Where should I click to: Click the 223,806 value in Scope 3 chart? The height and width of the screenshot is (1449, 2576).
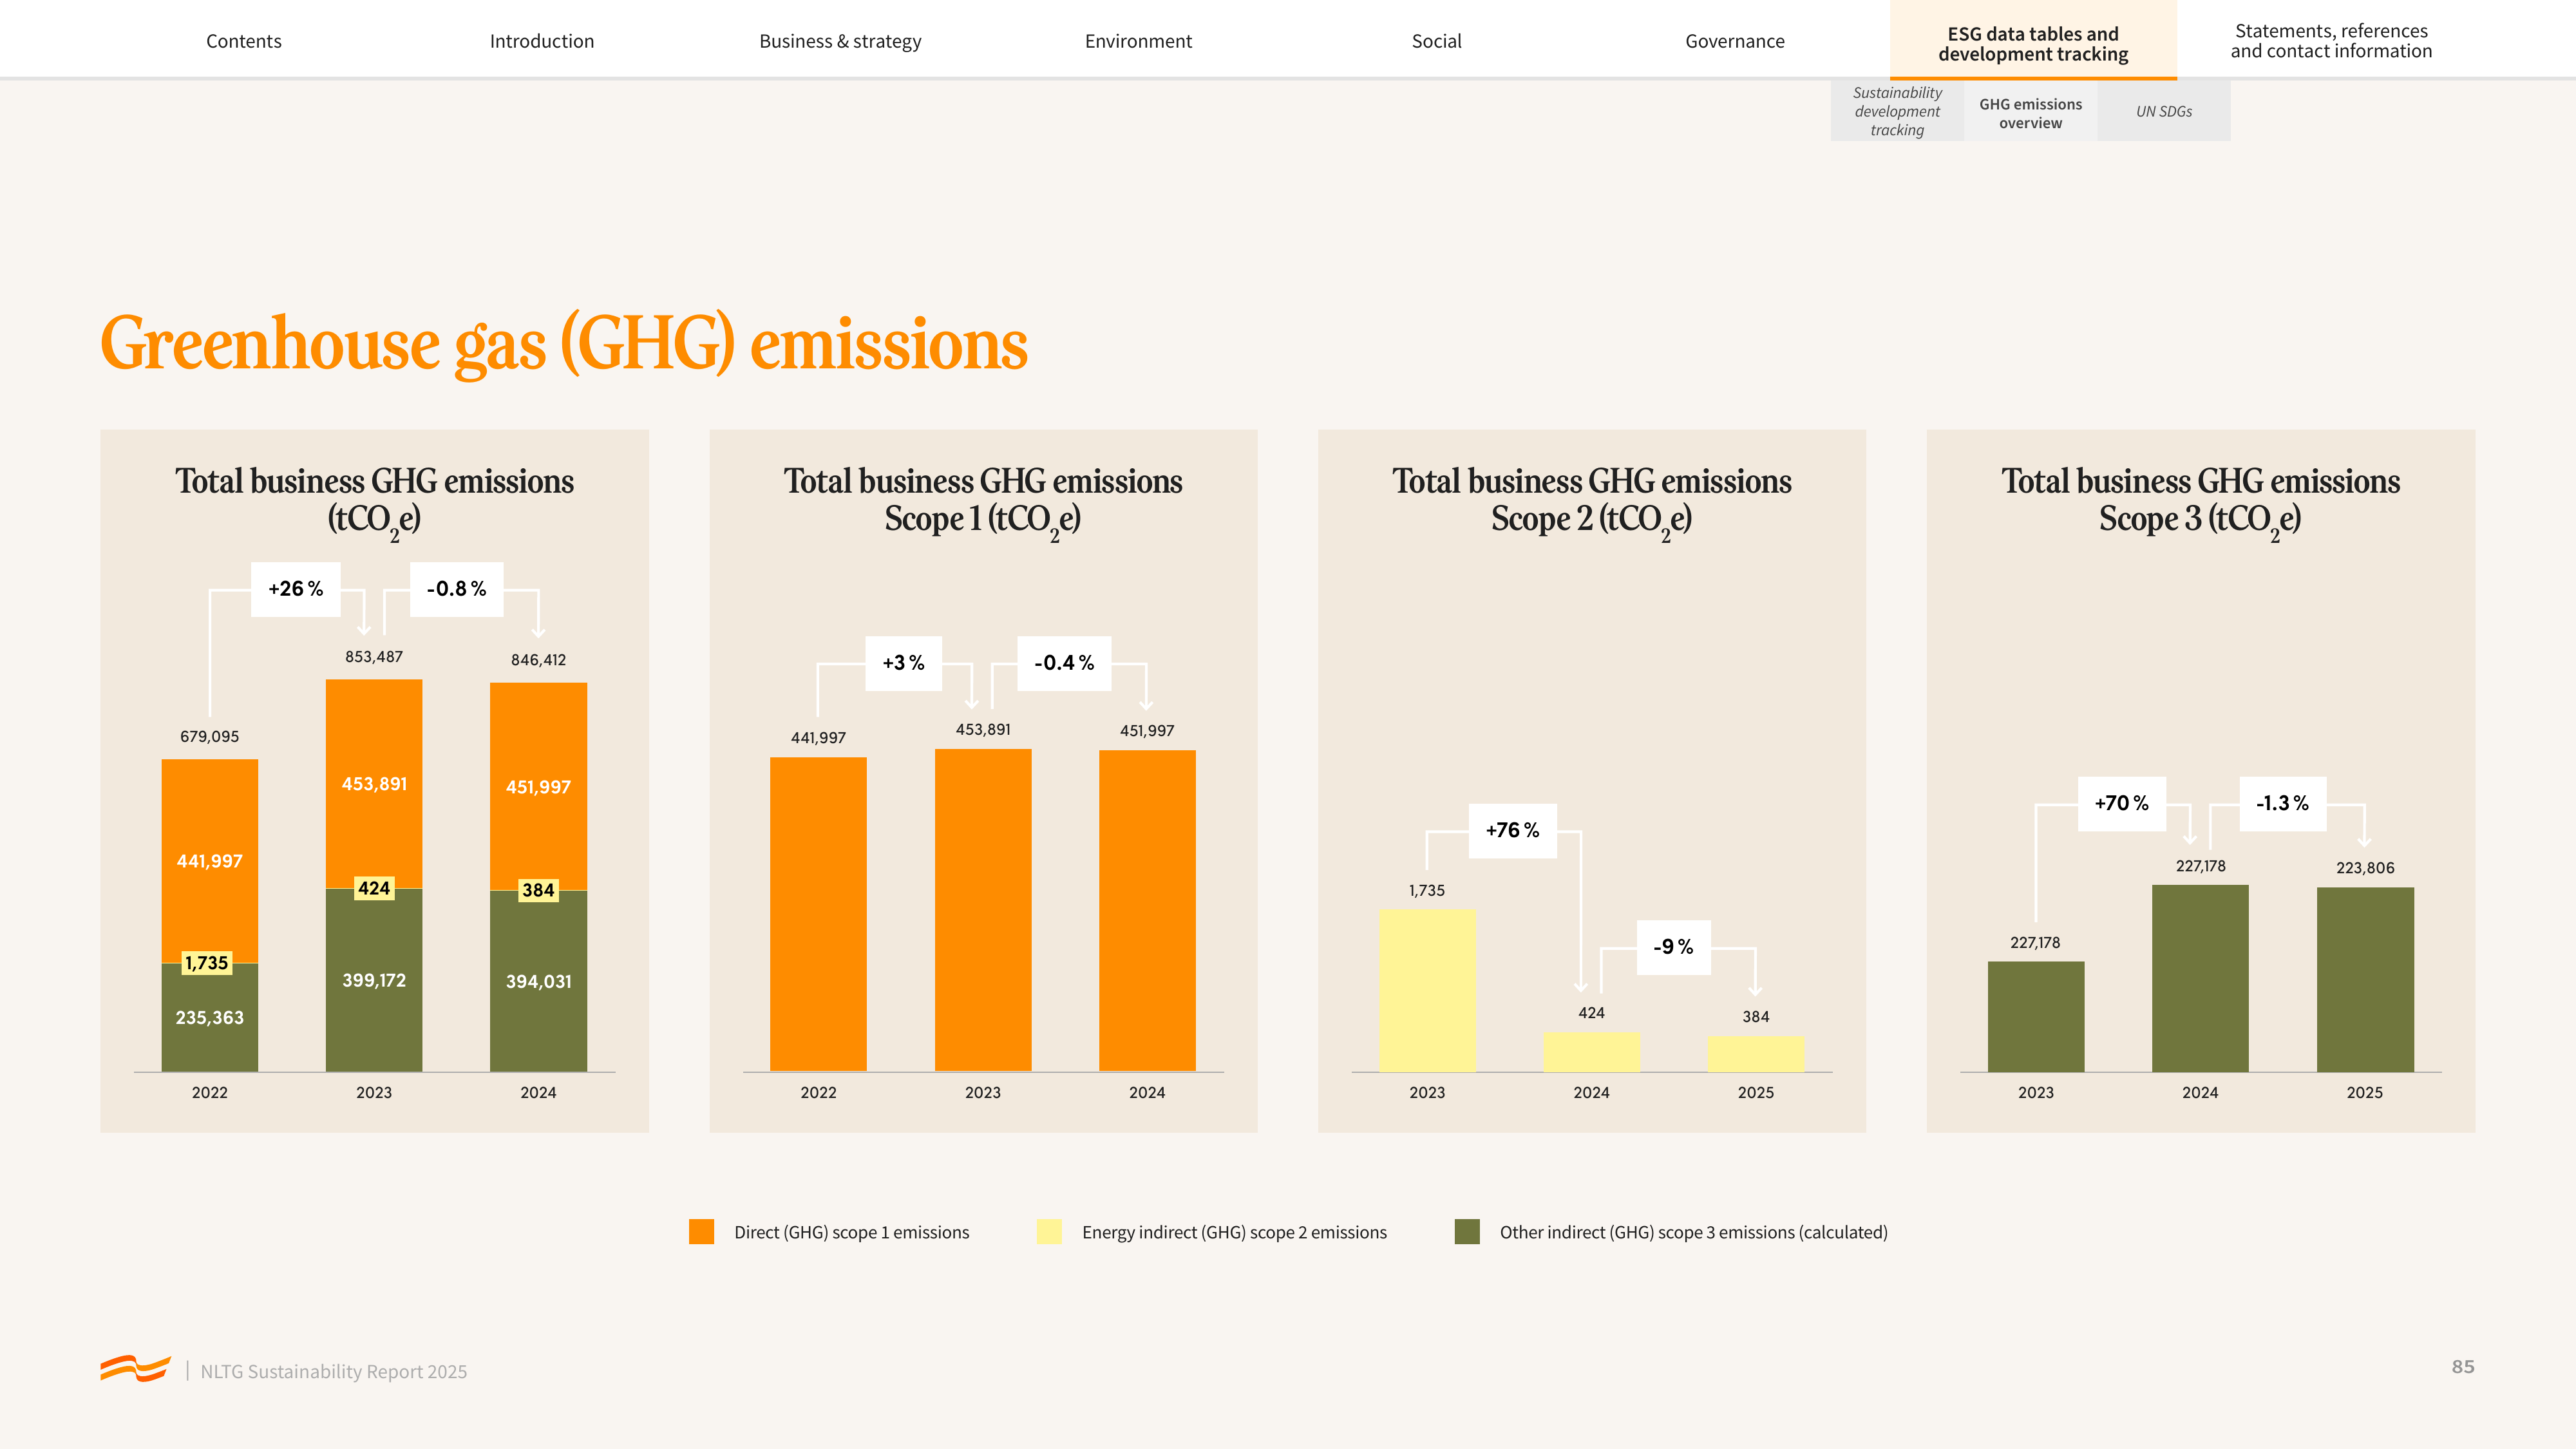(x=2365, y=868)
